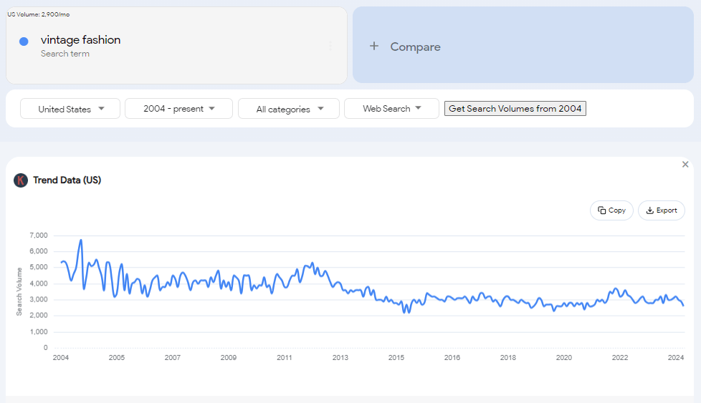Image resolution: width=701 pixels, height=403 pixels.
Task: Click Get Search Volumes from 2004
Action: click(x=515, y=109)
